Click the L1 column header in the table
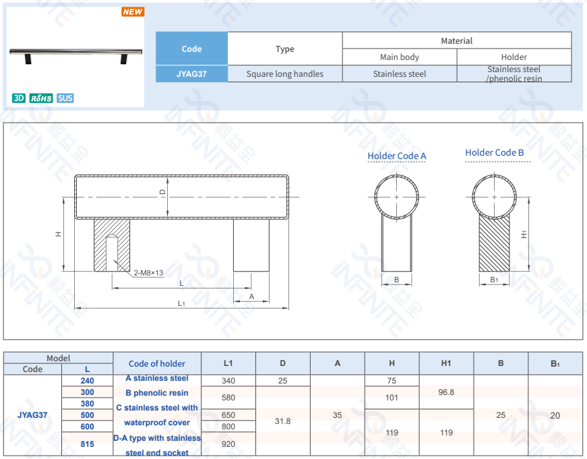 pyautogui.click(x=228, y=363)
